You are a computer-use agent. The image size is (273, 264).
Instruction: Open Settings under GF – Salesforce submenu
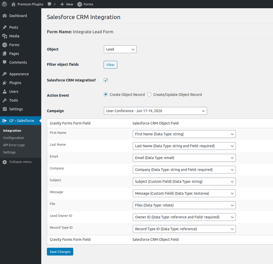point(9,152)
